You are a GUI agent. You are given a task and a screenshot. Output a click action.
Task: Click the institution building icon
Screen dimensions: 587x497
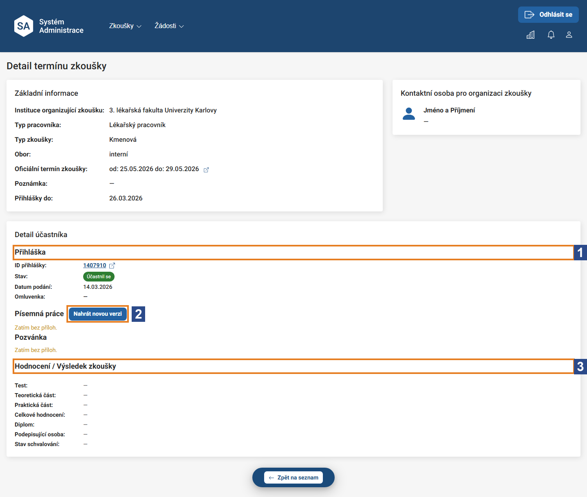coord(530,35)
